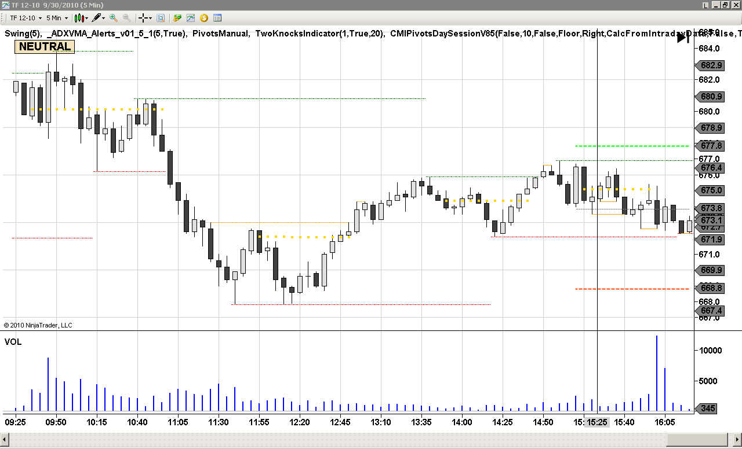This screenshot has height=449, width=742.
Task: Click the VOL panel label
Action: click(x=13, y=342)
